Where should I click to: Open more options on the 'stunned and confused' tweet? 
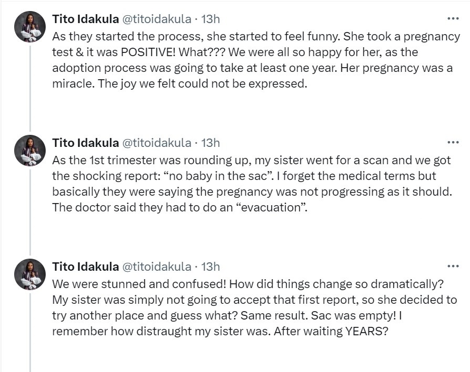tap(452, 267)
